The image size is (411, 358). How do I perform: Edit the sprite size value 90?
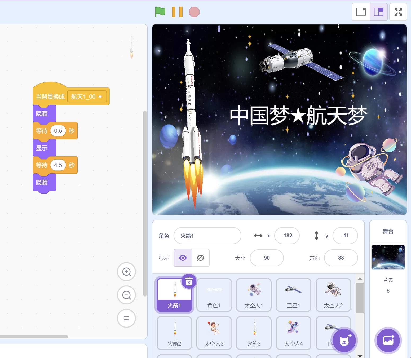(267, 258)
